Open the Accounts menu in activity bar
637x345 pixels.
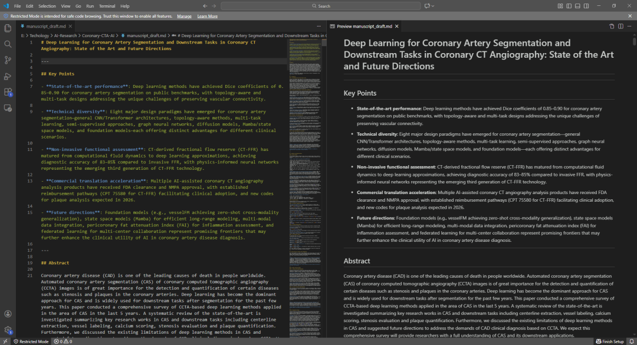pyautogui.click(x=8, y=314)
